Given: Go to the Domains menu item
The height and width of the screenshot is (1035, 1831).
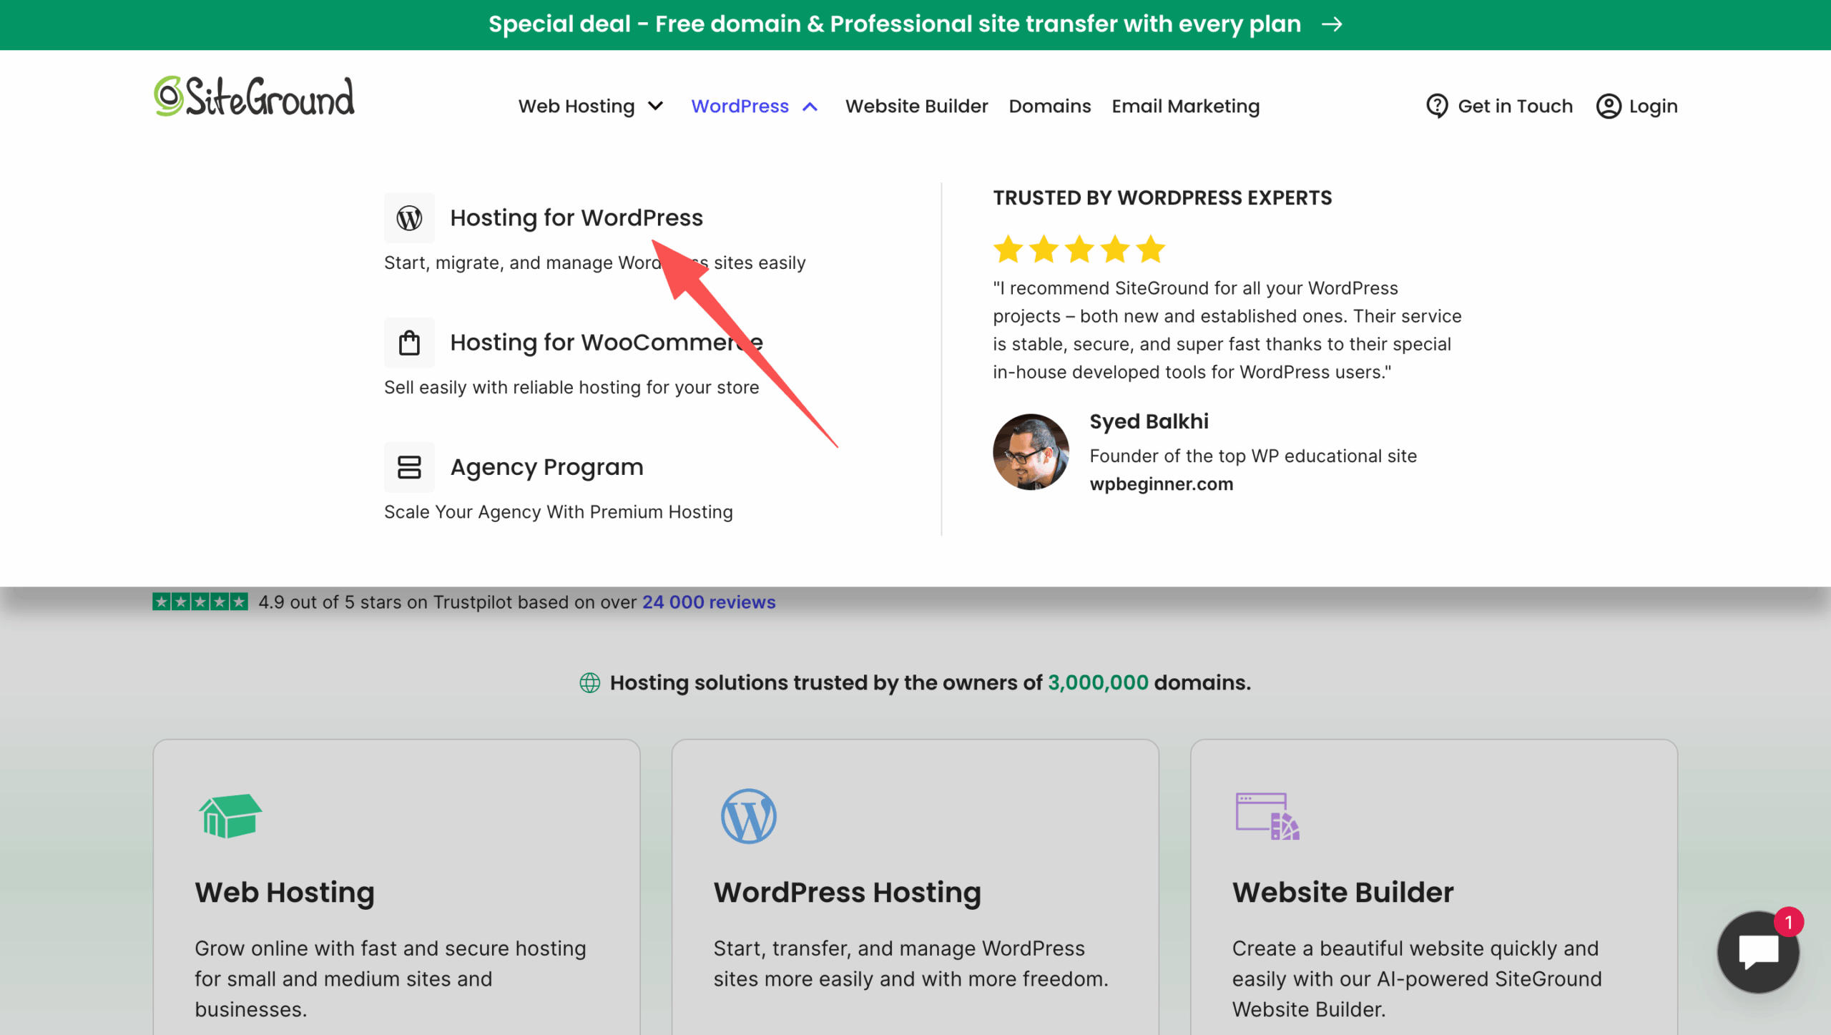Looking at the screenshot, I should (1049, 106).
